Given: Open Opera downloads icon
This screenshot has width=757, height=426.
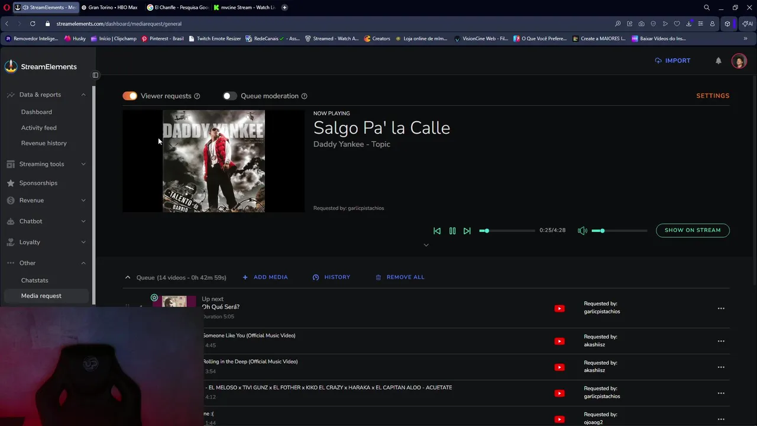Looking at the screenshot, I should pyautogui.click(x=688, y=24).
